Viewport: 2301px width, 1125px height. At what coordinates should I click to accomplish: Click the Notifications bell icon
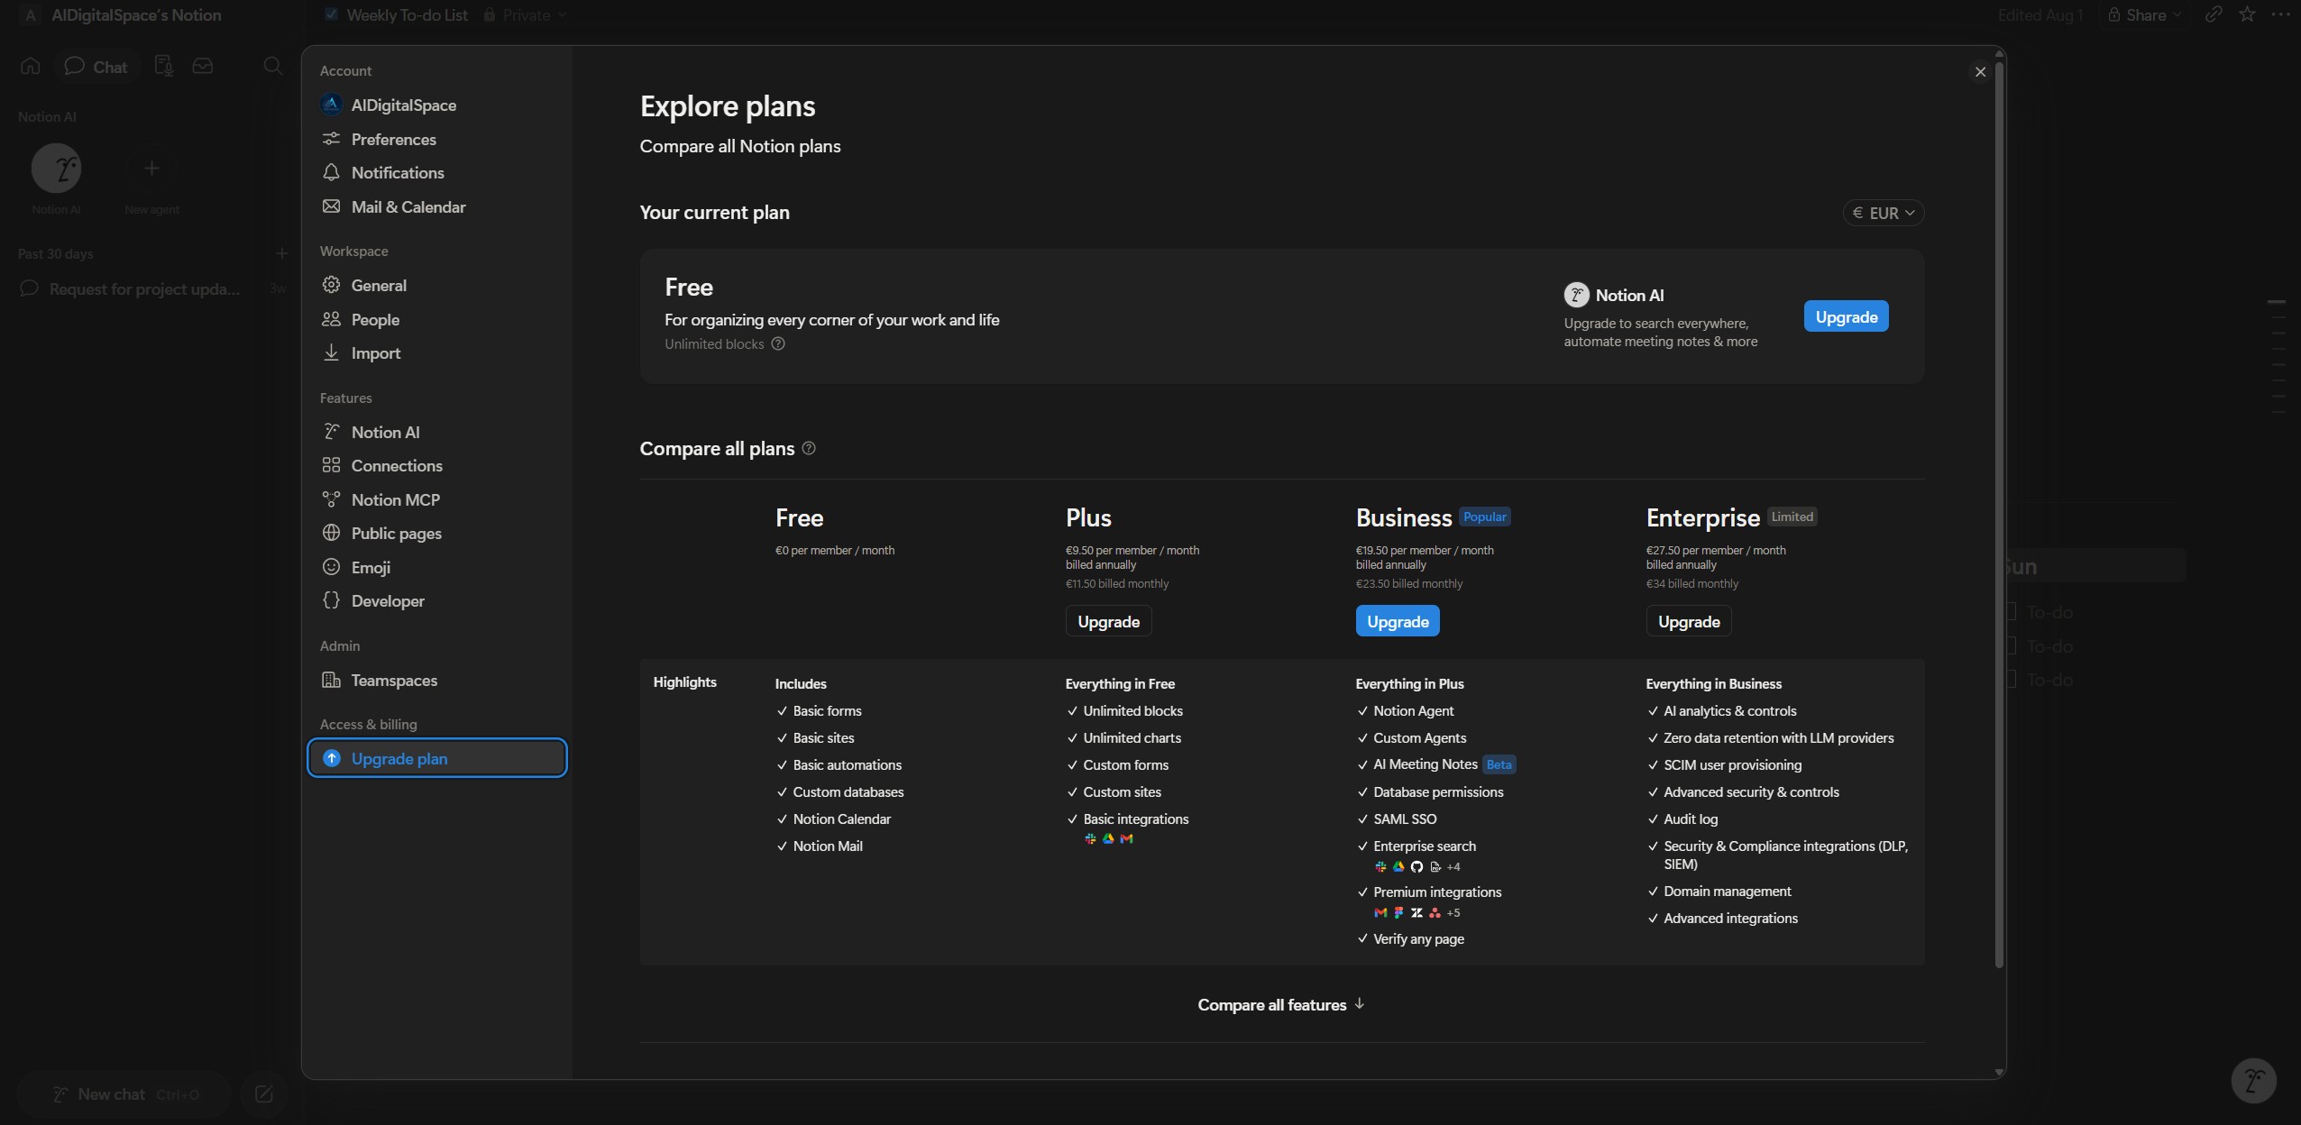[x=331, y=172]
